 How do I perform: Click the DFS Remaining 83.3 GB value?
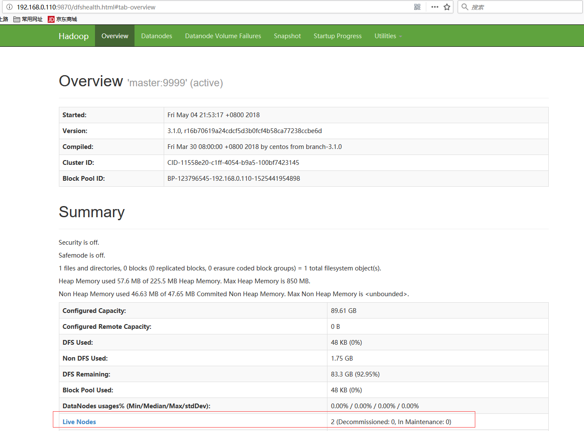click(x=355, y=374)
